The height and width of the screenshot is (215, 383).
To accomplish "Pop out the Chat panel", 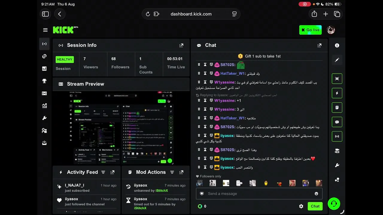I will (320, 45).
